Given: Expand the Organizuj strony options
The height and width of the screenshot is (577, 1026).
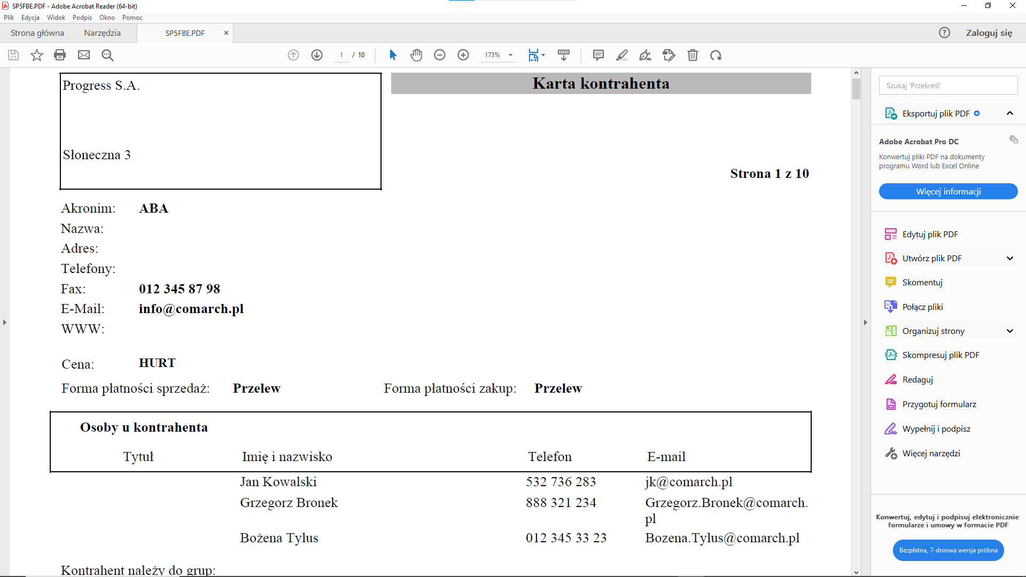Looking at the screenshot, I should tap(1010, 331).
